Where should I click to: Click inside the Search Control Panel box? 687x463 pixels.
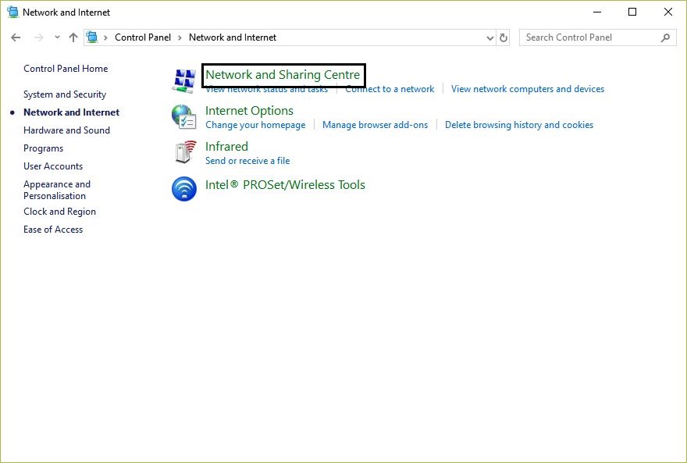(x=586, y=37)
